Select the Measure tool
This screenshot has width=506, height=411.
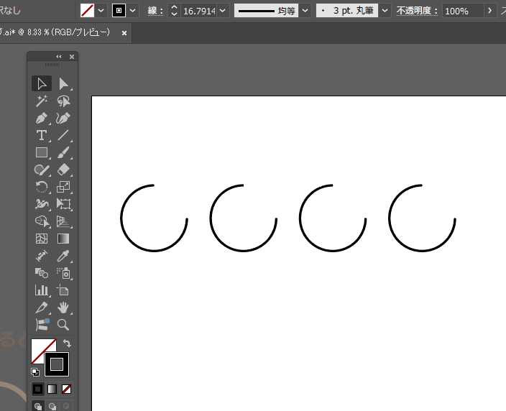[x=42, y=256]
